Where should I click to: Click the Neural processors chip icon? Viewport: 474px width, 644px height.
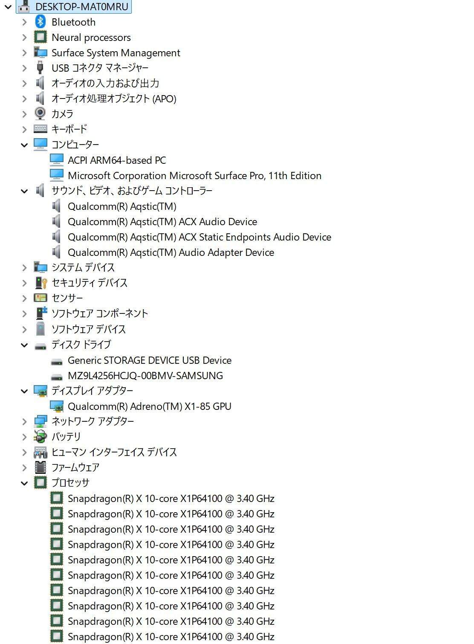point(40,37)
